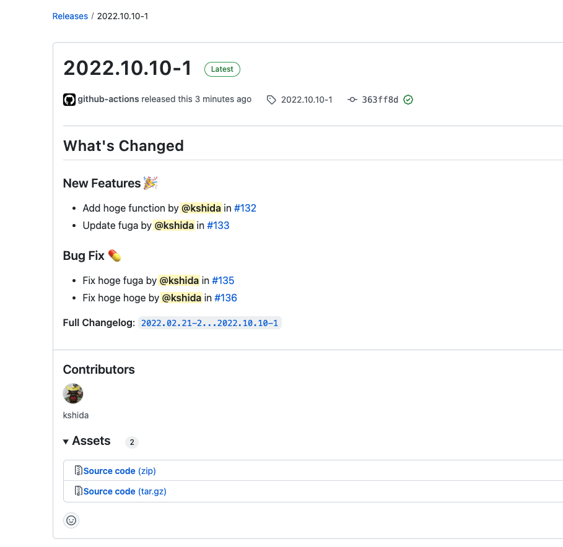Open @kshida mention in Fix hoge hoge
563x547 pixels.
181,298
